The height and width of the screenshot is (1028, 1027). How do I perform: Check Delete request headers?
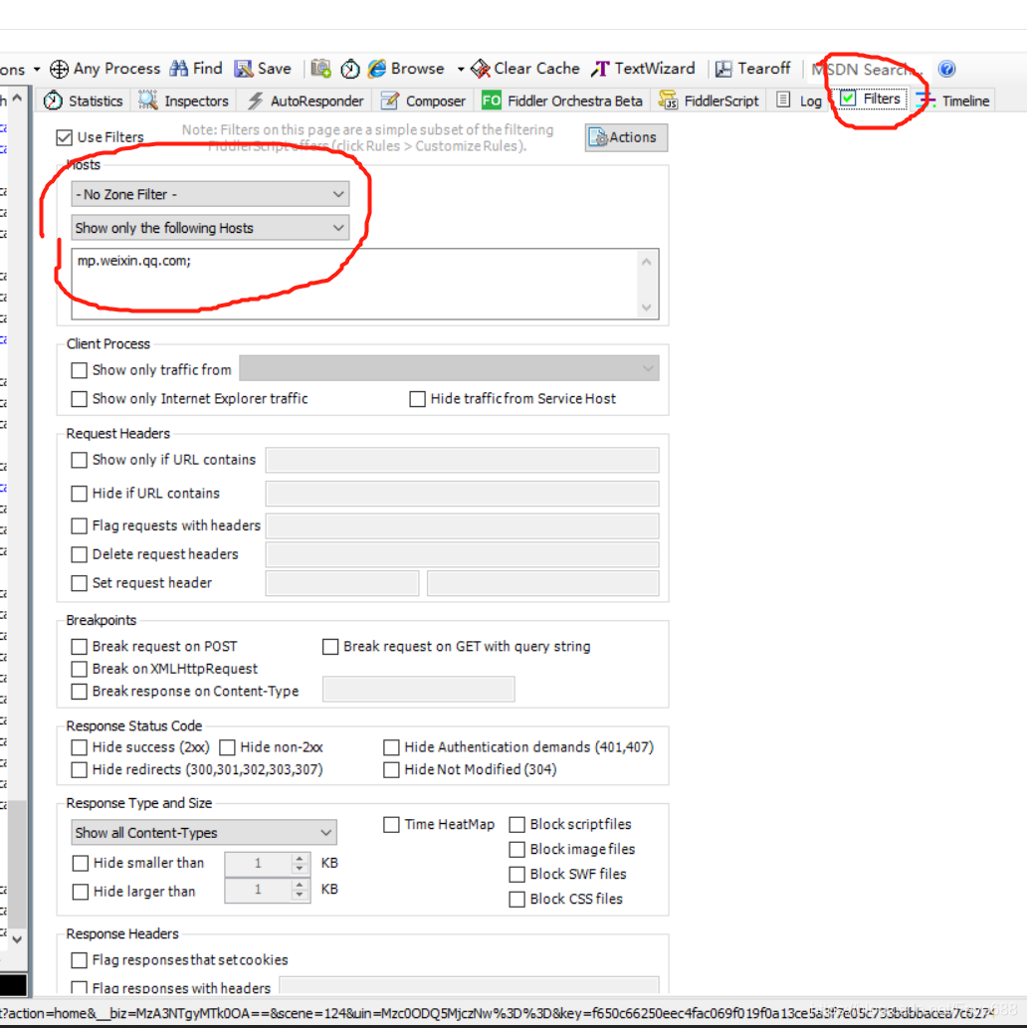click(80, 554)
